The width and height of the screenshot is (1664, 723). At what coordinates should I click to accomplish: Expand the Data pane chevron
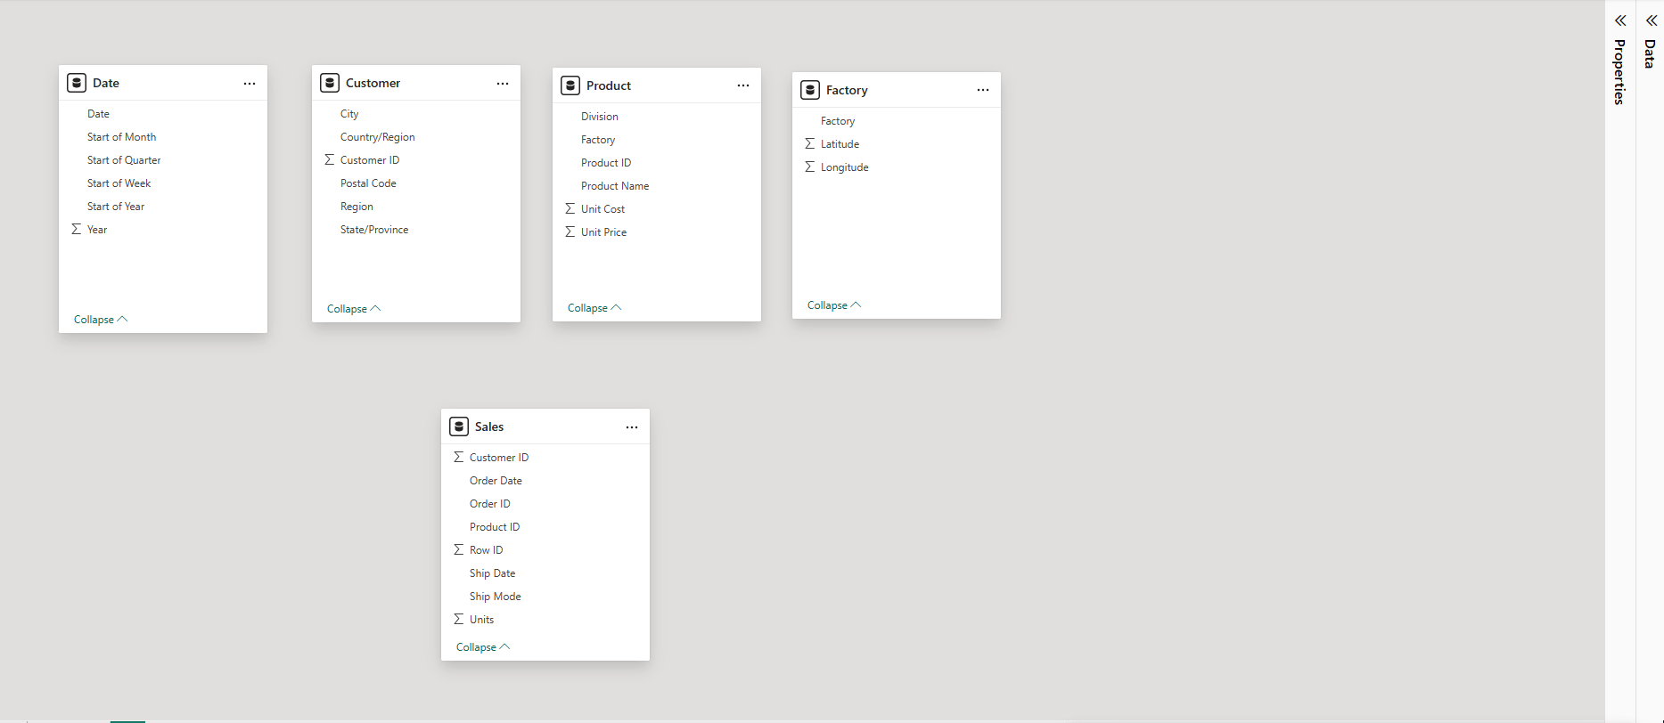[1651, 20]
